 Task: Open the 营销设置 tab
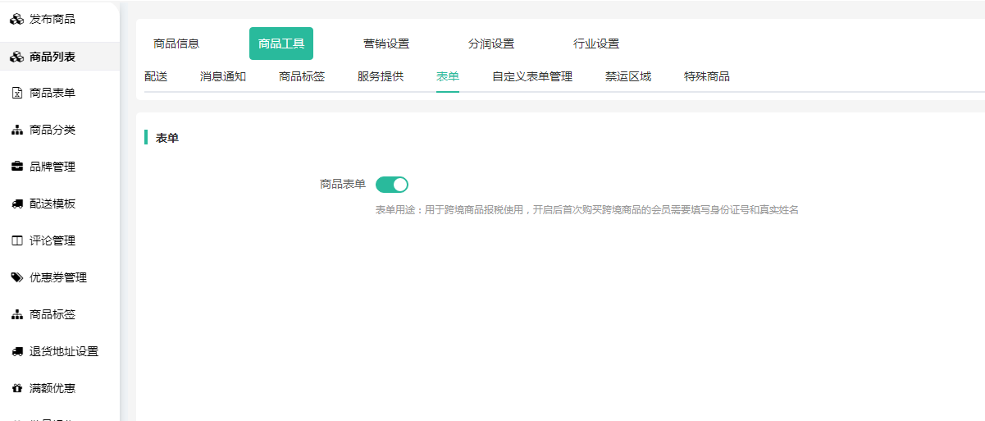(x=386, y=44)
